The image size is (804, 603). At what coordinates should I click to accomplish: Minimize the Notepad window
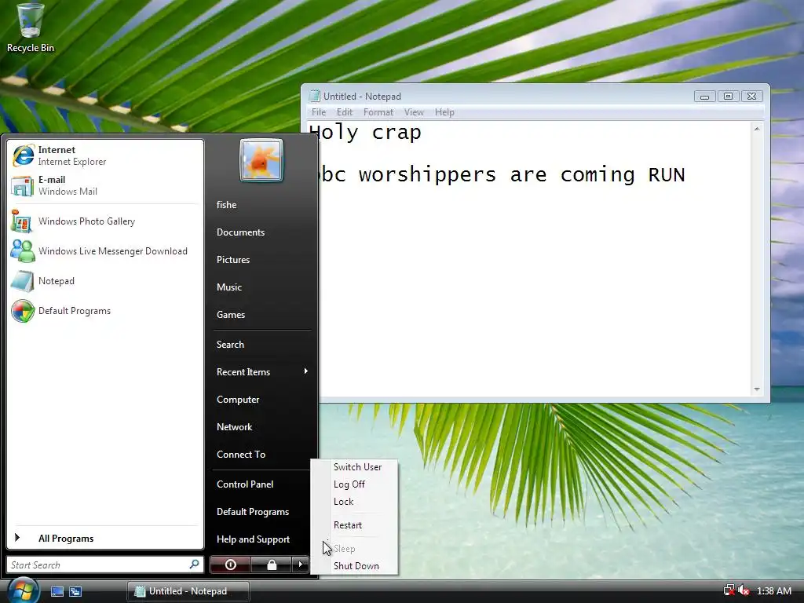(x=704, y=97)
